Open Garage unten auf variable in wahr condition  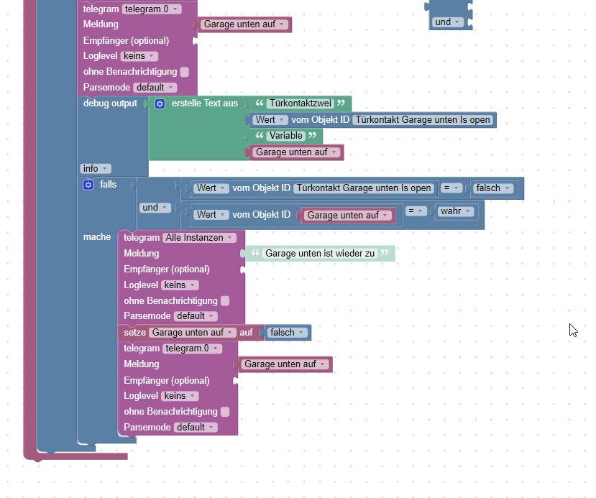pos(347,216)
